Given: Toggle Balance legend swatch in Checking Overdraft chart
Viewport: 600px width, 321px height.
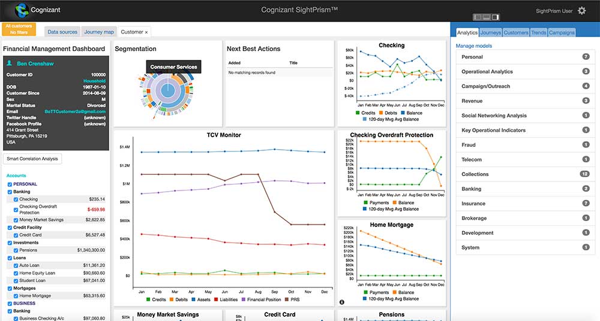Looking at the screenshot, I should [394, 203].
